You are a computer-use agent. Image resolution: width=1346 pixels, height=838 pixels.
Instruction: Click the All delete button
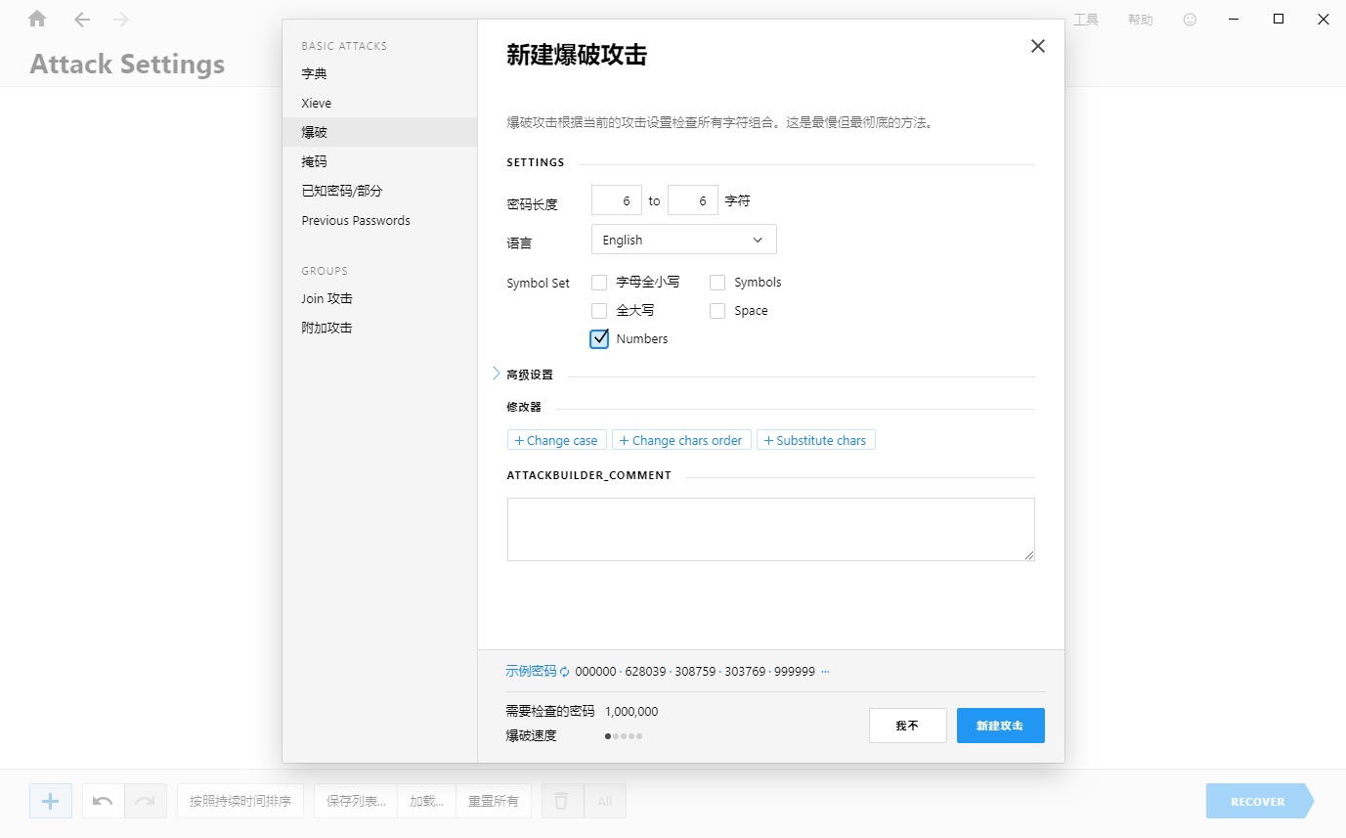605,801
